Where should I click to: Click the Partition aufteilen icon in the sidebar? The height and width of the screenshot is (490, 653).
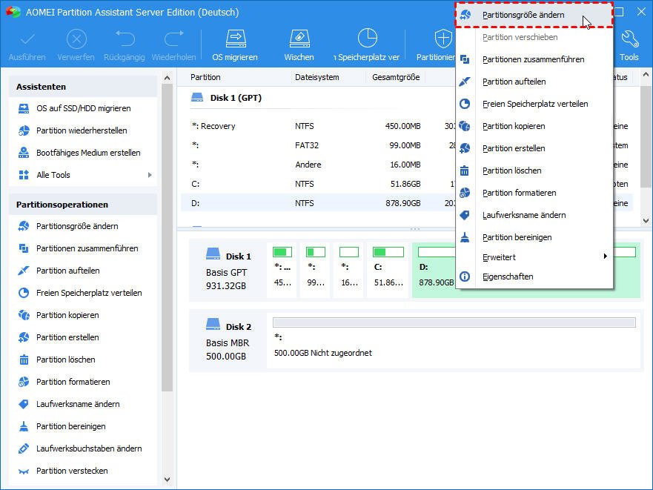tap(24, 271)
